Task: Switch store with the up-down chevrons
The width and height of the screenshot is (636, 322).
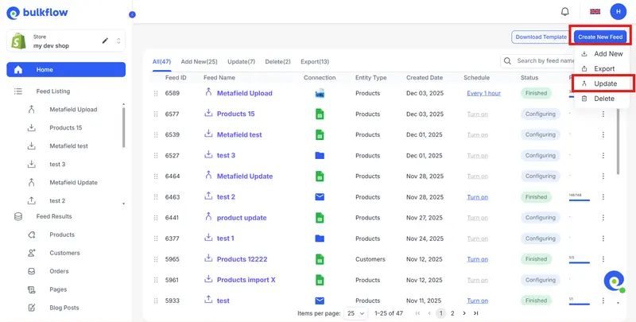Action: pos(118,41)
